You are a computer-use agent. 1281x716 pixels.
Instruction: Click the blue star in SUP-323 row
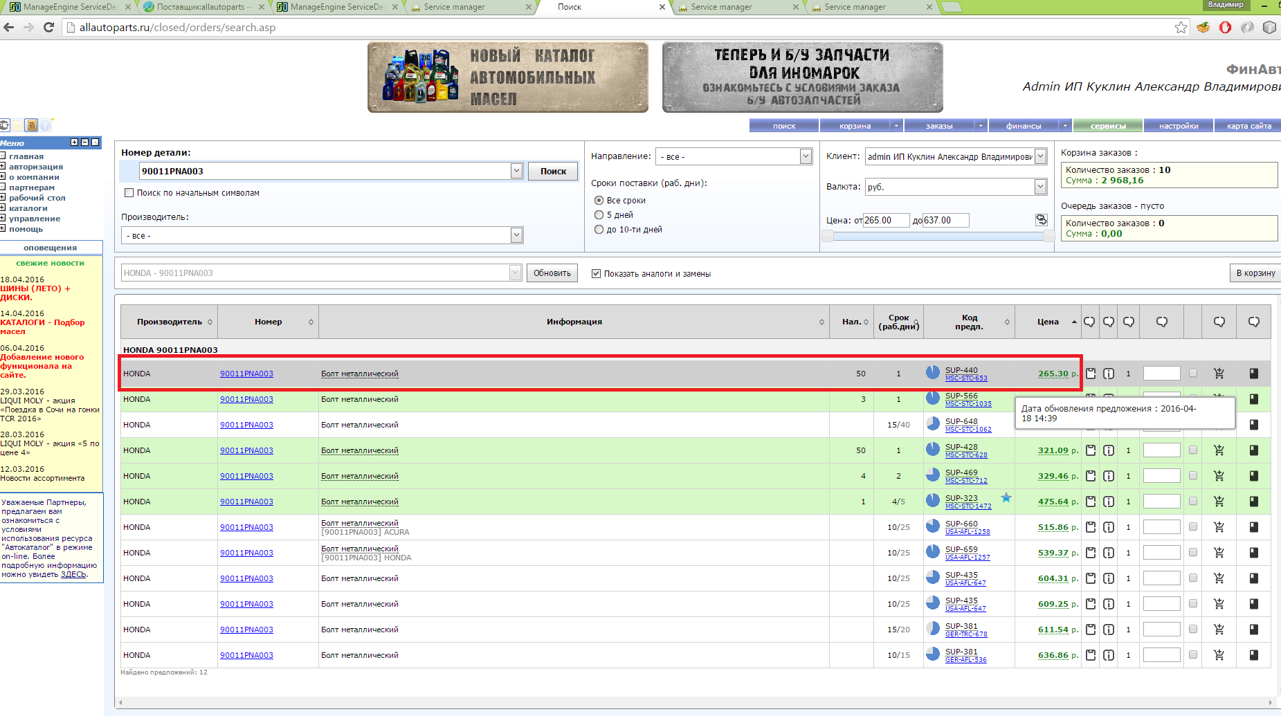1006,497
